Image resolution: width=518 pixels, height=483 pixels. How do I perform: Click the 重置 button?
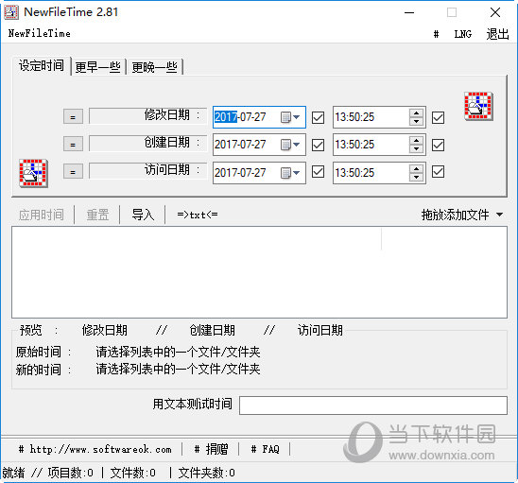(x=97, y=215)
